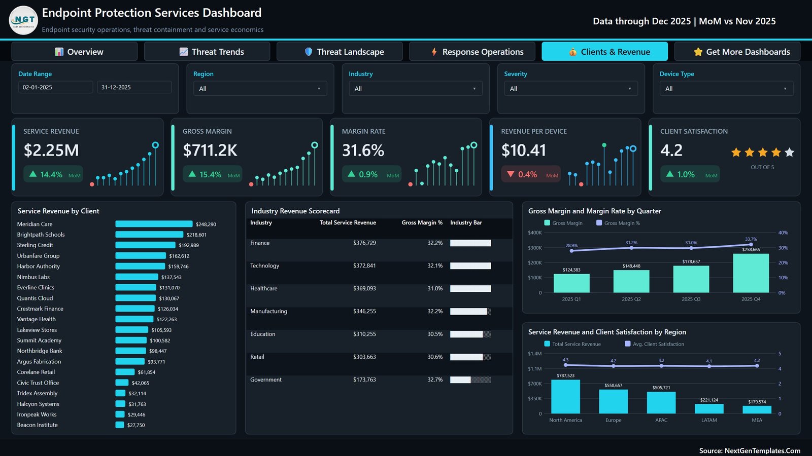Open the Get More Dashboards tab
812x456 pixels.
737,52
